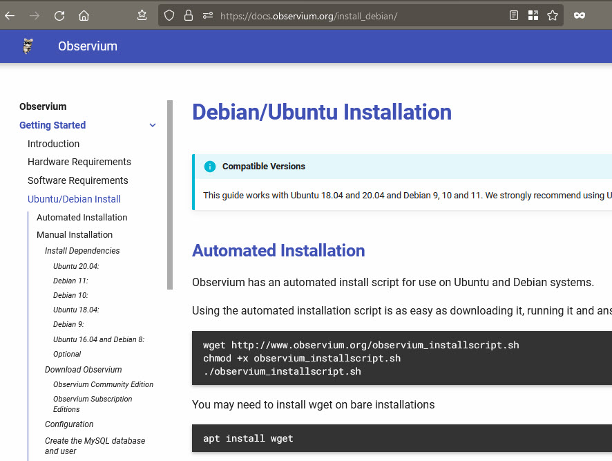Navigate to Observium Community Edition section
This screenshot has width=612, height=461.
click(x=103, y=384)
